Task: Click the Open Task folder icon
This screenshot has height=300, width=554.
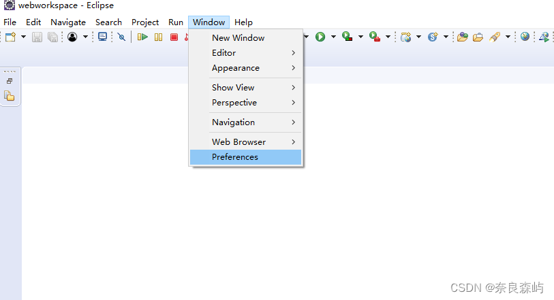Action: tap(478, 37)
